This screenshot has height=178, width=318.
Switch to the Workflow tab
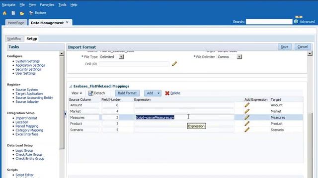14,39
